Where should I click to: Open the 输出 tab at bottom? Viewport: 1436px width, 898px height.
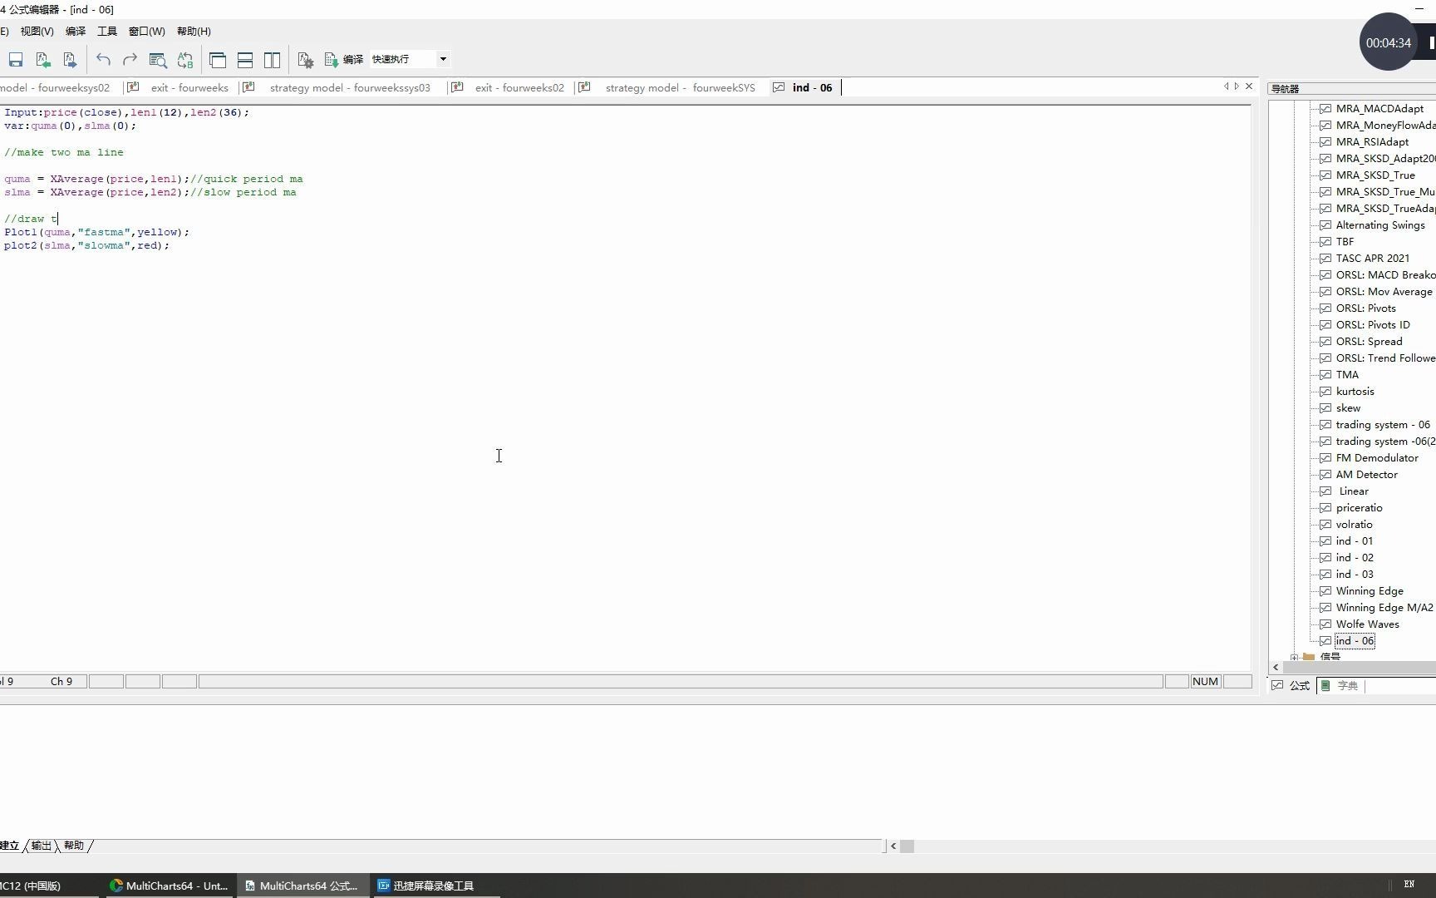[x=40, y=845]
